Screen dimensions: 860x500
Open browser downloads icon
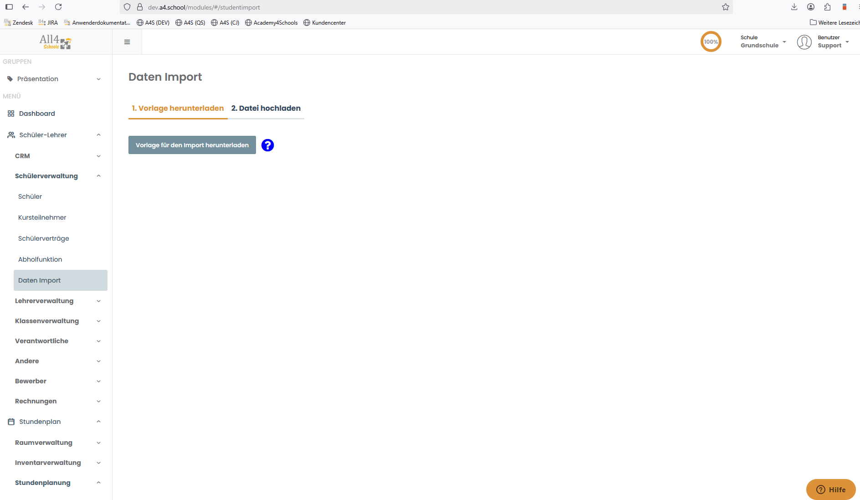pos(794,7)
